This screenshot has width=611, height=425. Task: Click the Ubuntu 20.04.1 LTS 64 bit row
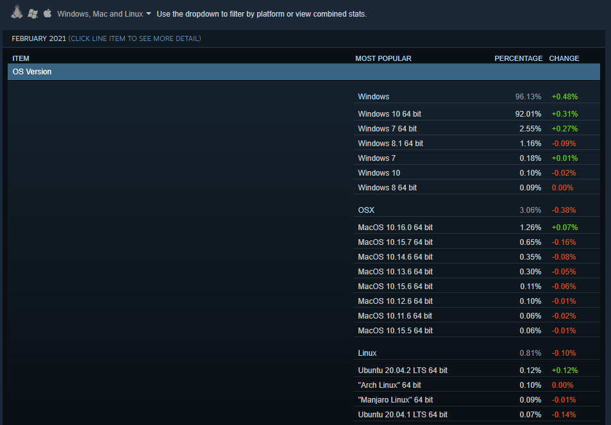[476, 415]
